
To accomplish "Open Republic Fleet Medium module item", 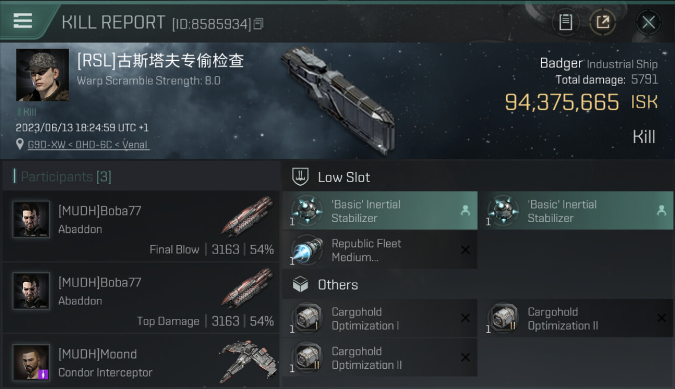I will (380, 250).
